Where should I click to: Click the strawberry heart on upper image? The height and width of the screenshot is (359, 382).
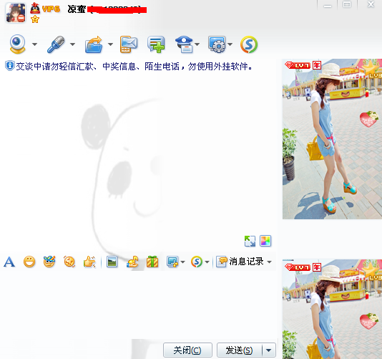[368, 119]
